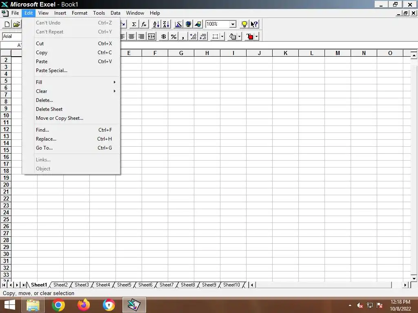Image resolution: width=418 pixels, height=313 pixels.
Task: Click the TipWizard light bulb icon
Action: pyautogui.click(x=244, y=24)
